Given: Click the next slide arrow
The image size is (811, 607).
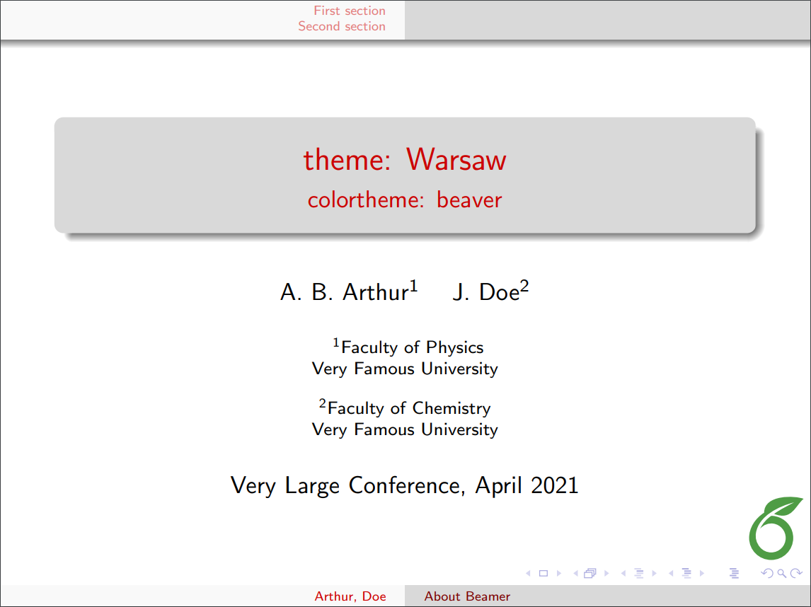Looking at the screenshot, I should tap(559, 573).
